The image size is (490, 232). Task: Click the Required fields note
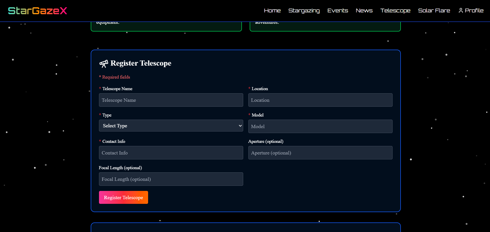coord(114,77)
